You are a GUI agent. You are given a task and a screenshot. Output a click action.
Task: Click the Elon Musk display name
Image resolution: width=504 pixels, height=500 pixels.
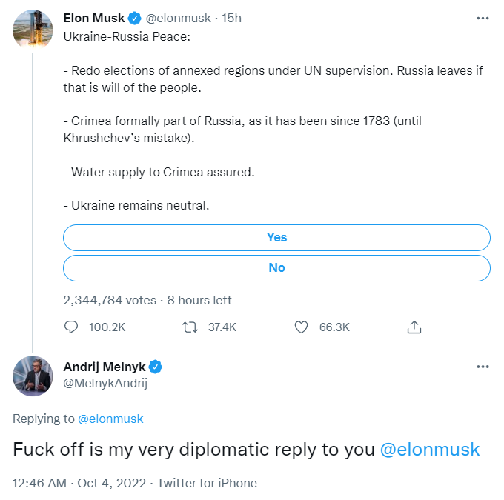(x=94, y=18)
